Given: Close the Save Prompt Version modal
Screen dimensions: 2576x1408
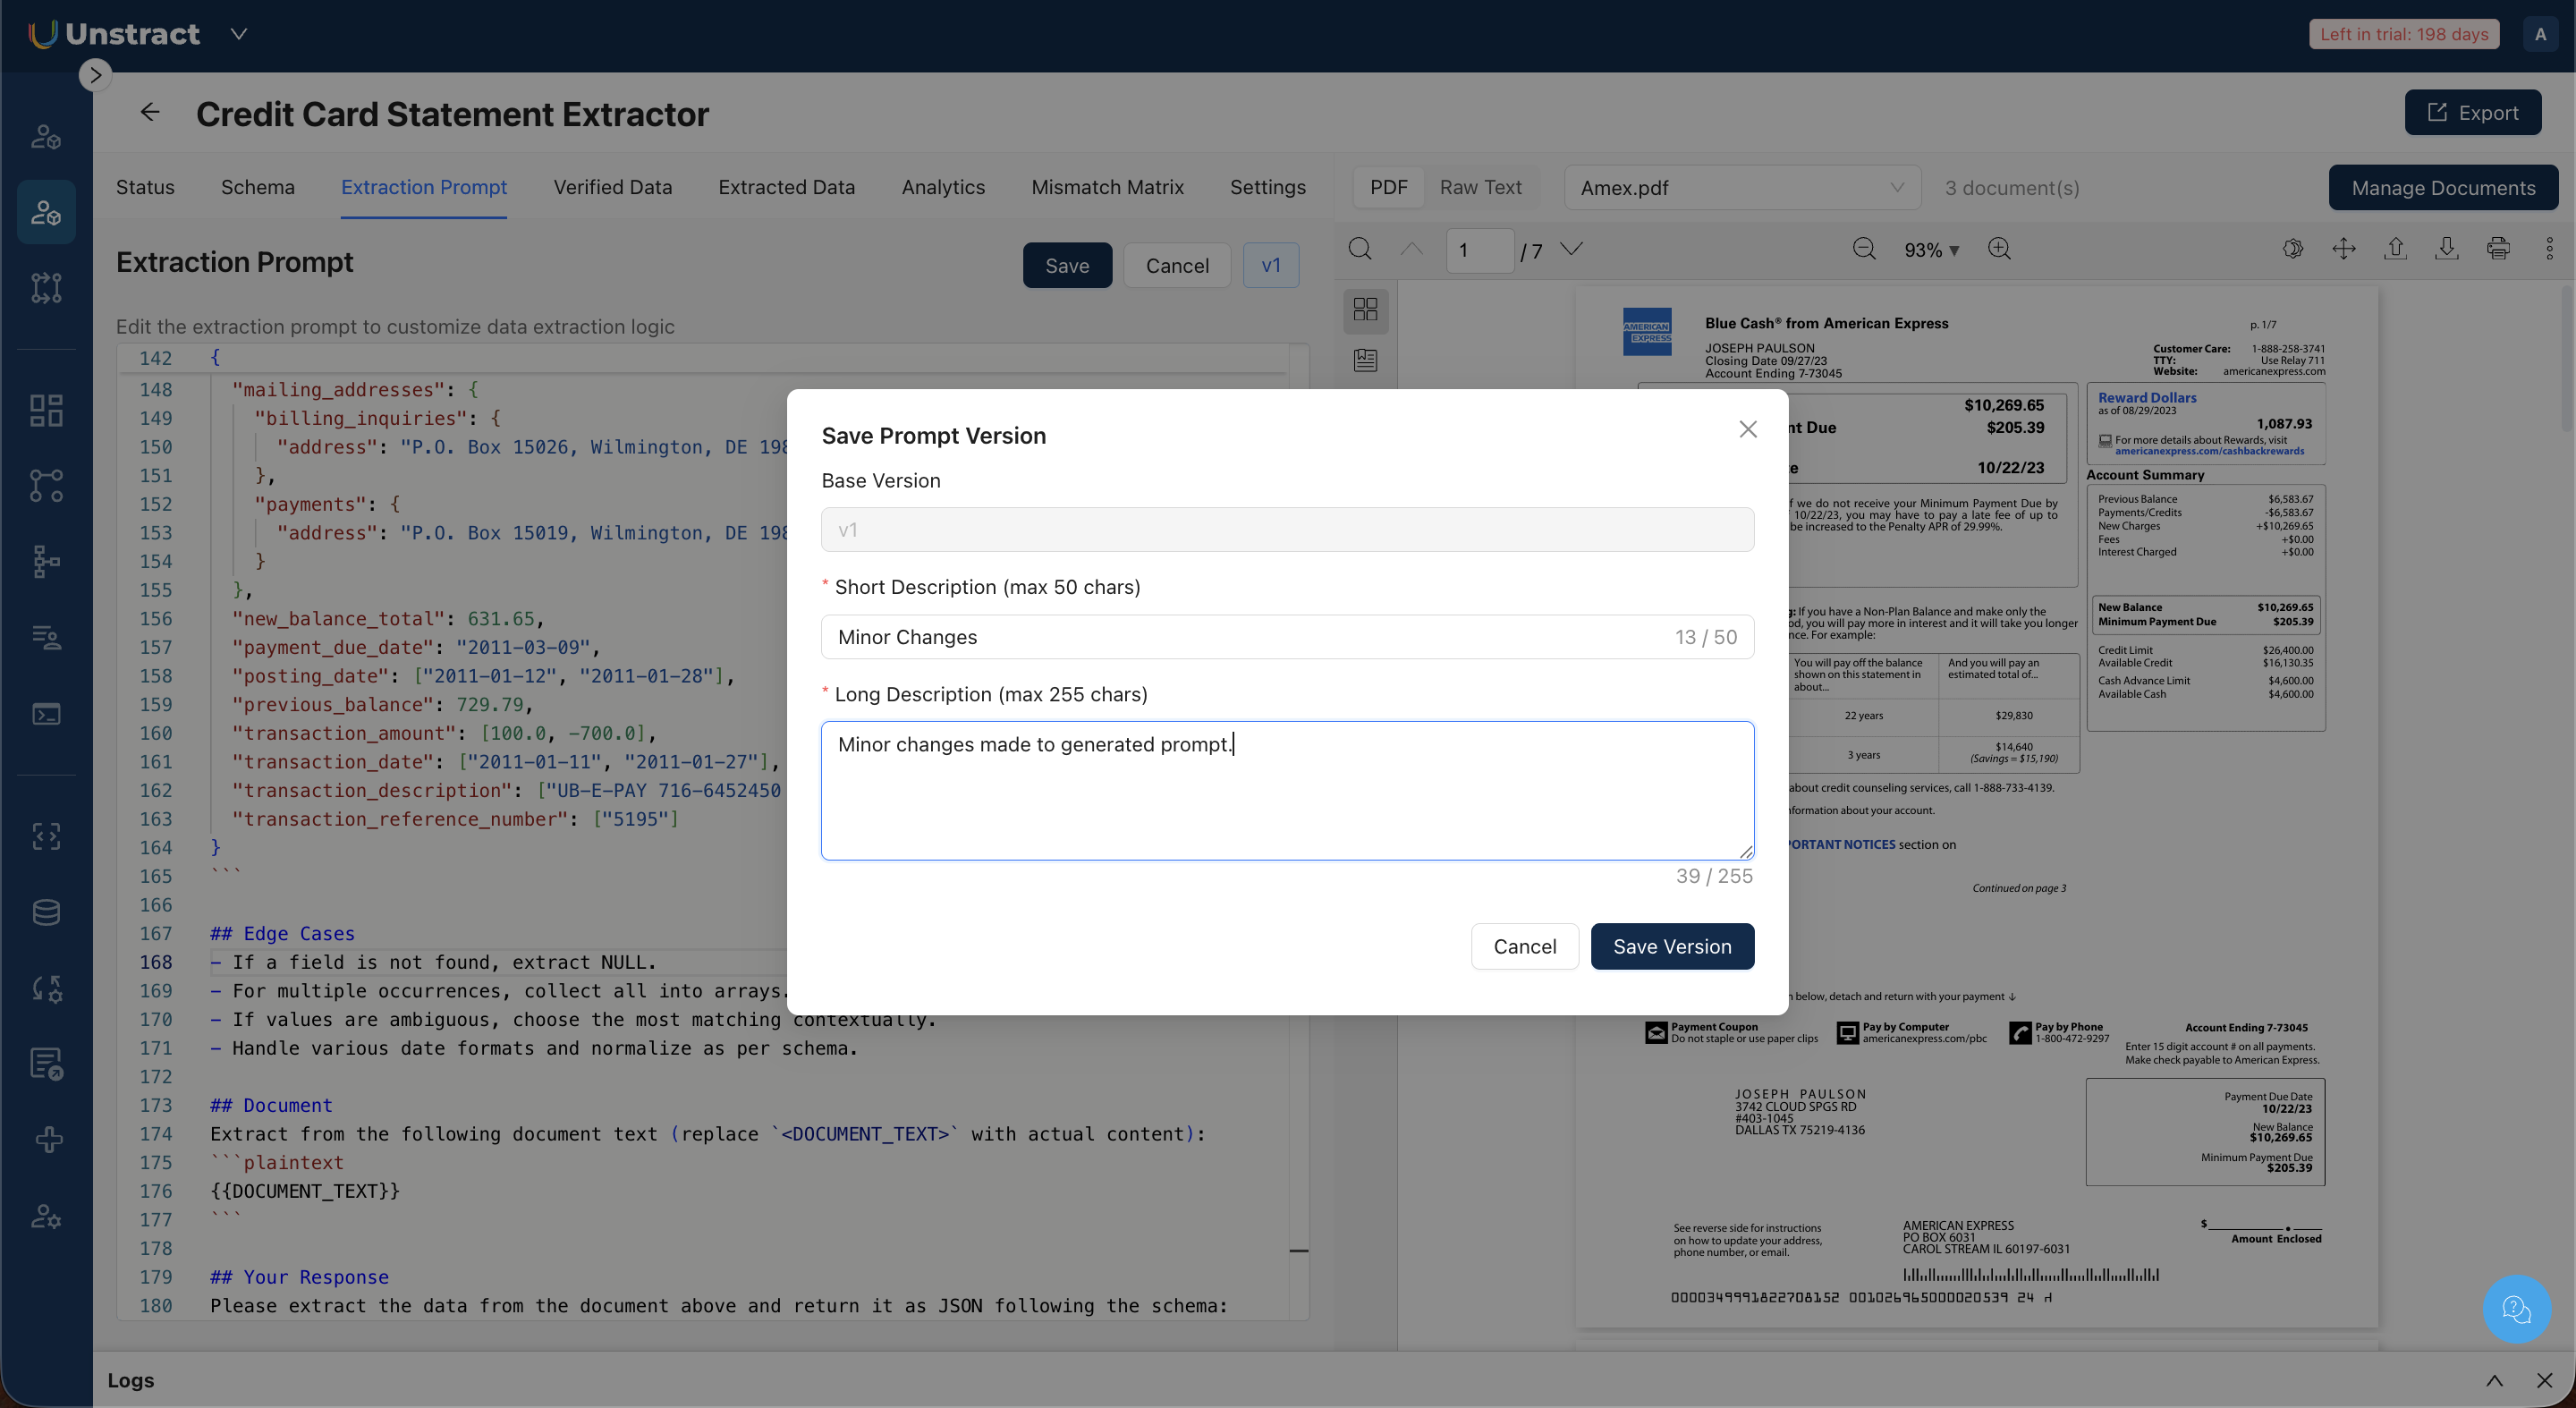Looking at the screenshot, I should [x=1747, y=429].
